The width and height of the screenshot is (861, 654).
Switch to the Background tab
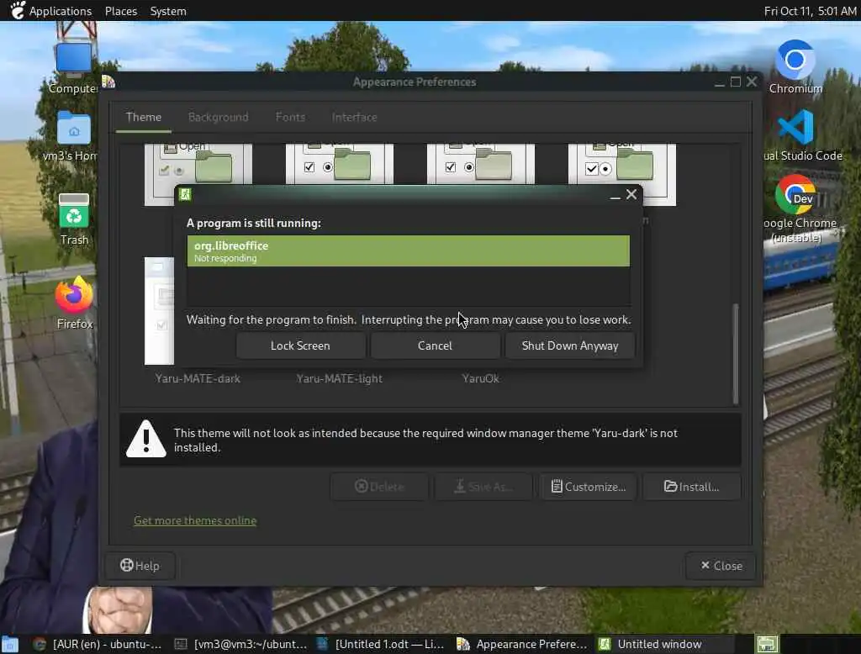click(218, 117)
